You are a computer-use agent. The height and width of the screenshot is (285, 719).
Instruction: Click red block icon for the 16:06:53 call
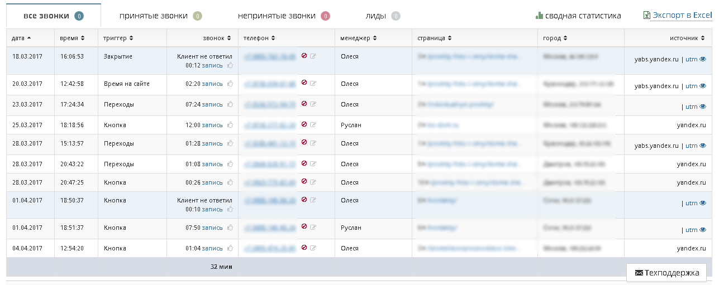(x=304, y=55)
